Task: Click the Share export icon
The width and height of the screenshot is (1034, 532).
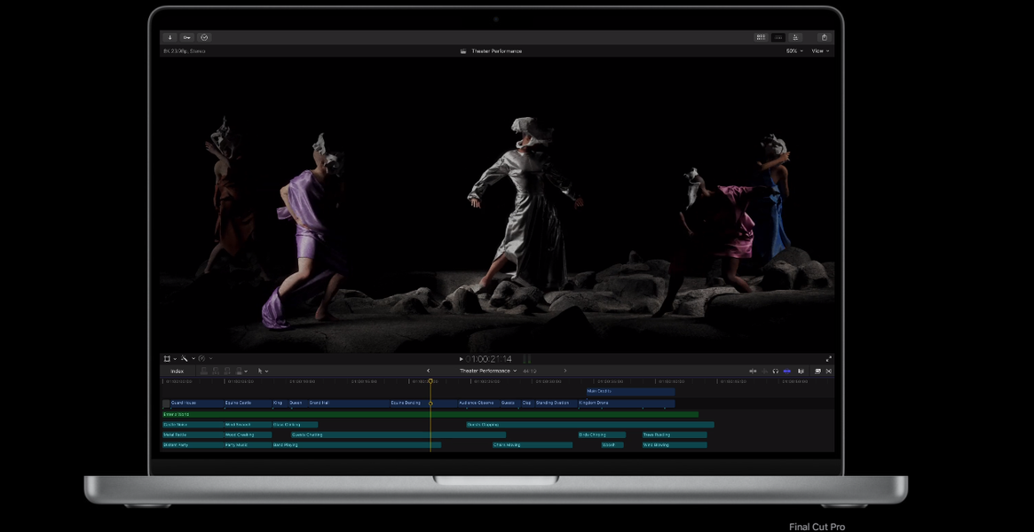Action: click(825, 37)
